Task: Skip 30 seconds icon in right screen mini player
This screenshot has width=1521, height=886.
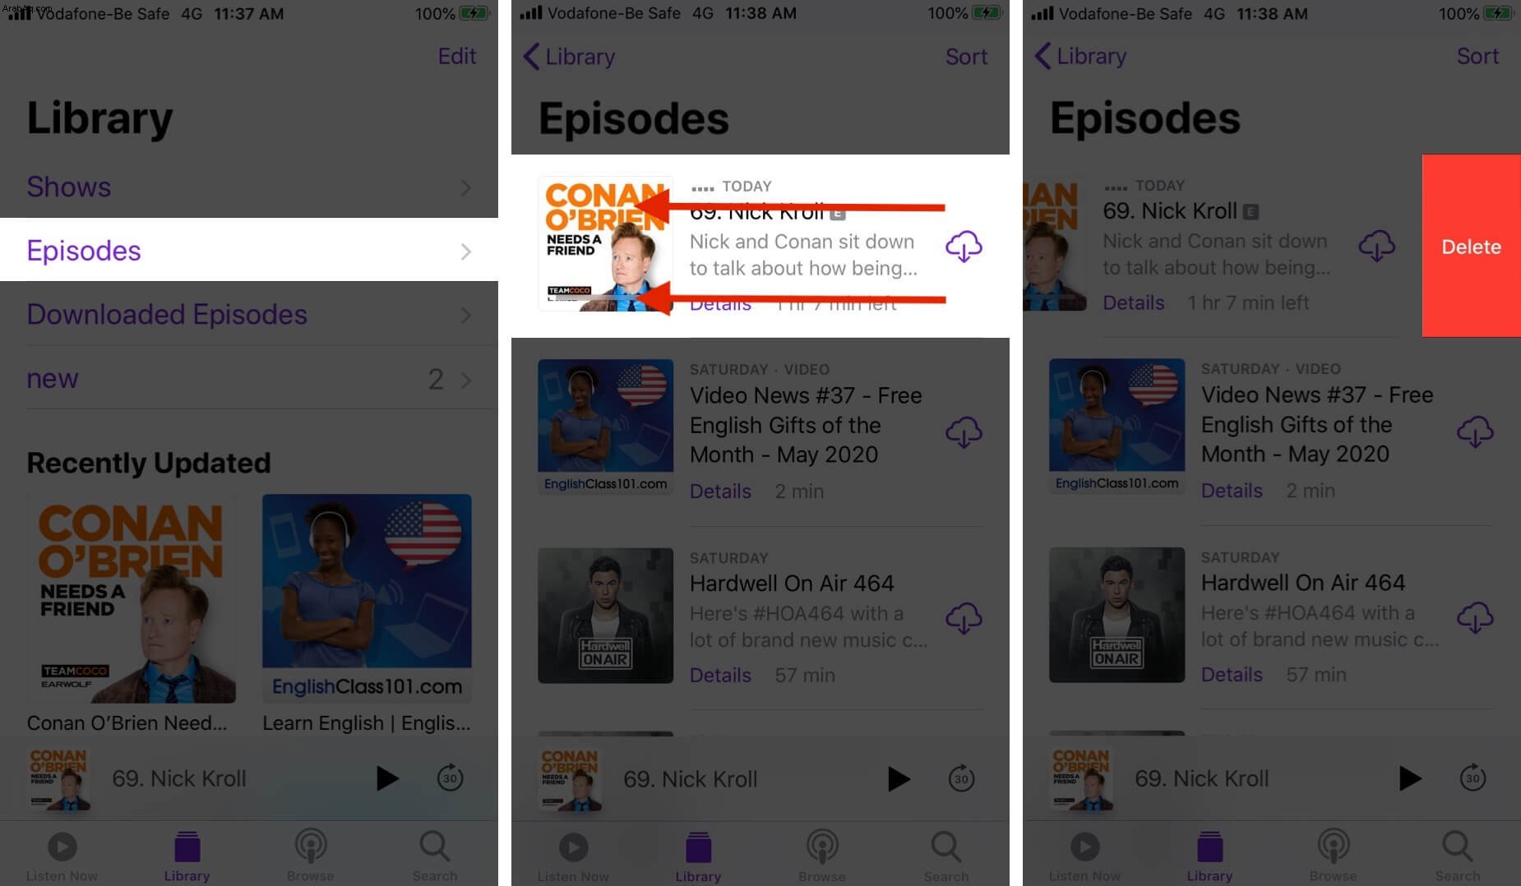Action: [x=1472, y=778]
